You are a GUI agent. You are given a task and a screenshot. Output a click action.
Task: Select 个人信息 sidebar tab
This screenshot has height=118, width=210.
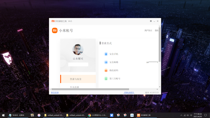click(74, 87)
